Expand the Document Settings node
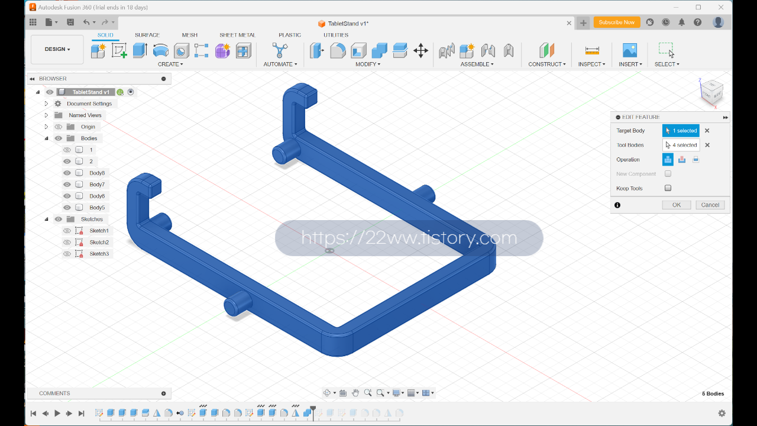This screenshot has width=757, height=426. click(x=46, y=104)
